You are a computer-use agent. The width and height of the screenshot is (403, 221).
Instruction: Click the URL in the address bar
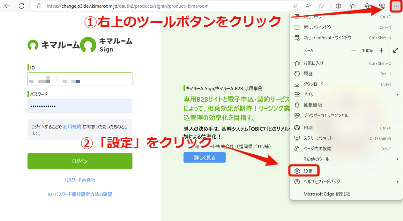tap(128, 6)
